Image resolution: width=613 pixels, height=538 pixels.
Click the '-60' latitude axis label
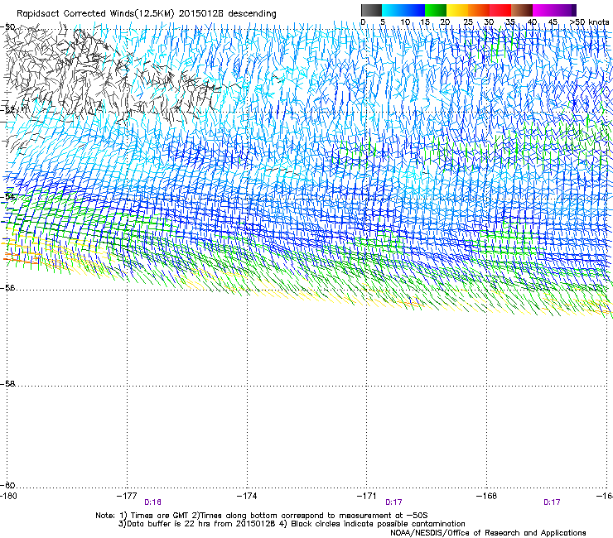[x=7, y=486]
